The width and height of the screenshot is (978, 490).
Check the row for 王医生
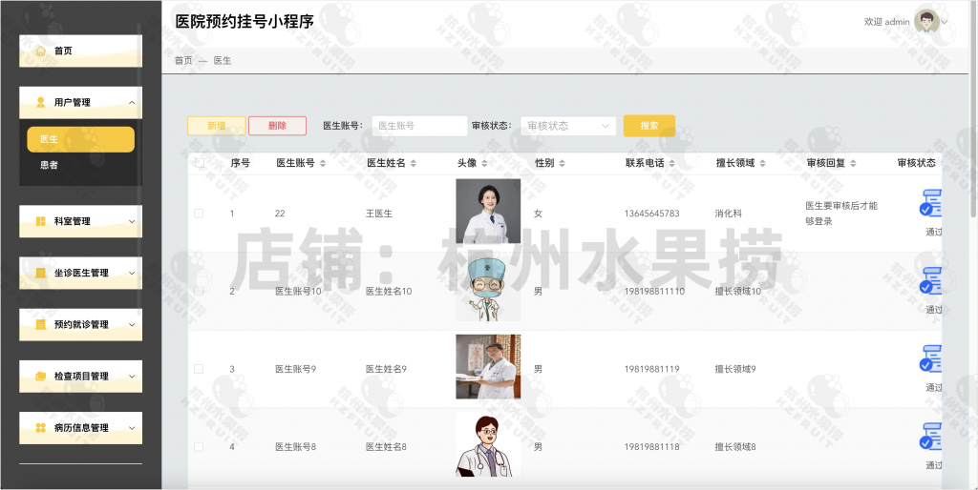coord(199,214)
